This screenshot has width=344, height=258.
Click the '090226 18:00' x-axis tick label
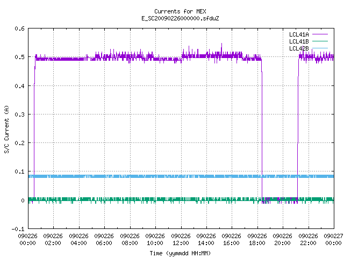(x=257, y=240)
